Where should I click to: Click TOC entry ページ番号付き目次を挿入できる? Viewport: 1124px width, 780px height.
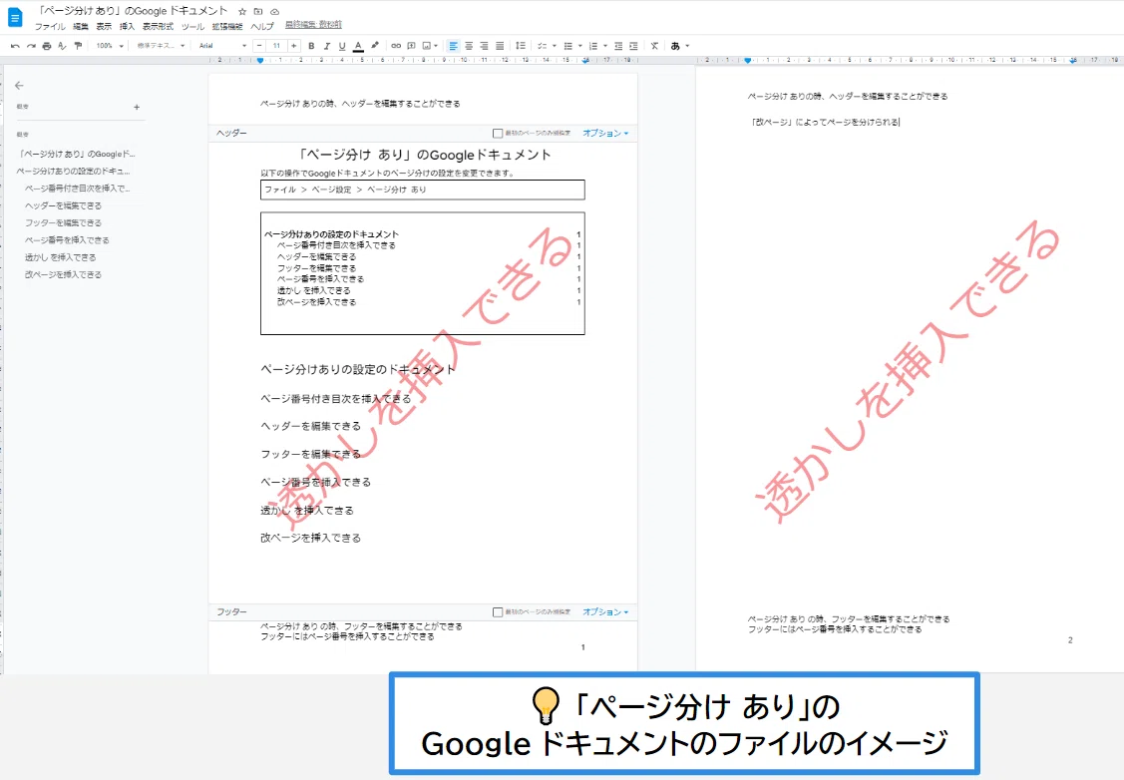tap(336, 245)
